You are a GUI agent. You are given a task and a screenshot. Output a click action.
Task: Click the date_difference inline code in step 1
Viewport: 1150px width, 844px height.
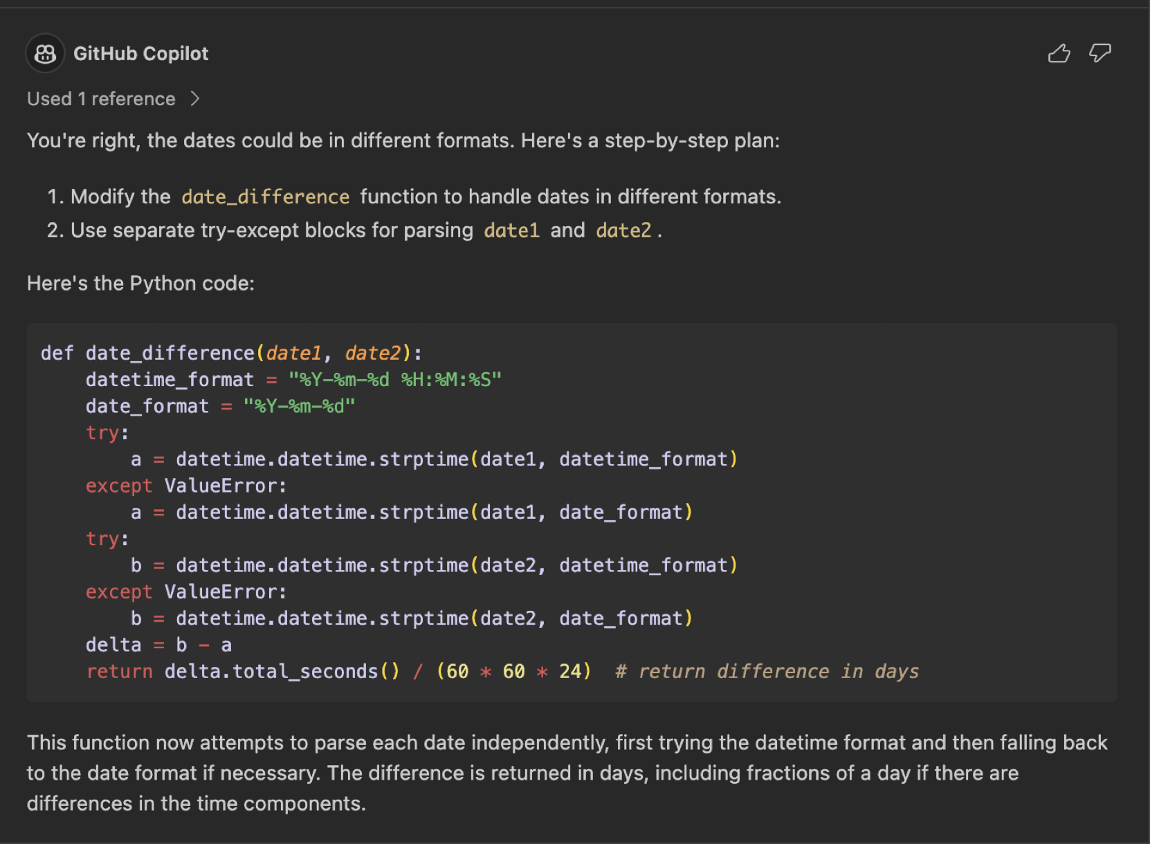click(265, 197)
